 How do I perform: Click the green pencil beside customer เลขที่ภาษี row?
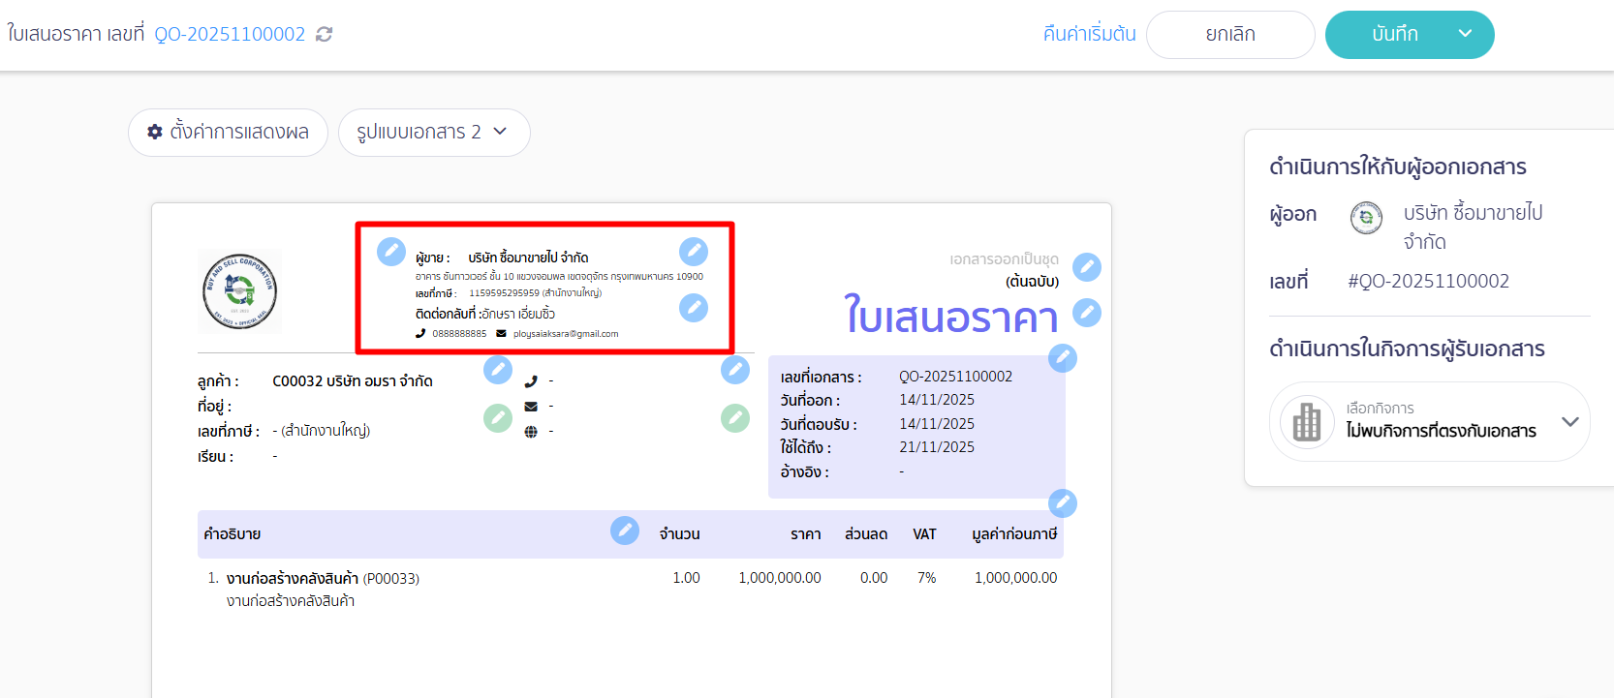point(498,418)
